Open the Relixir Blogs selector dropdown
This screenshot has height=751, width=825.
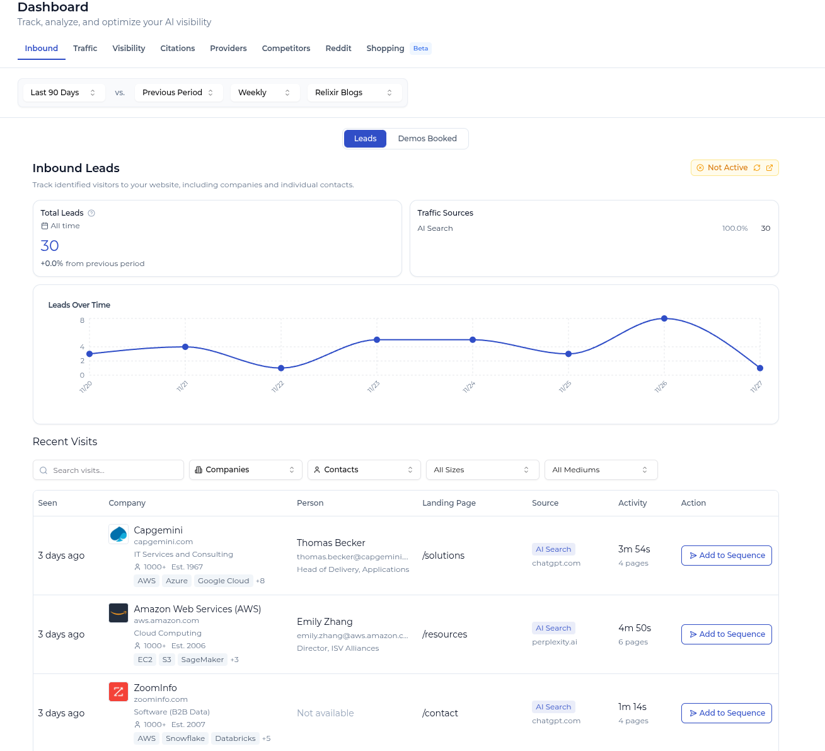point(354,93)
